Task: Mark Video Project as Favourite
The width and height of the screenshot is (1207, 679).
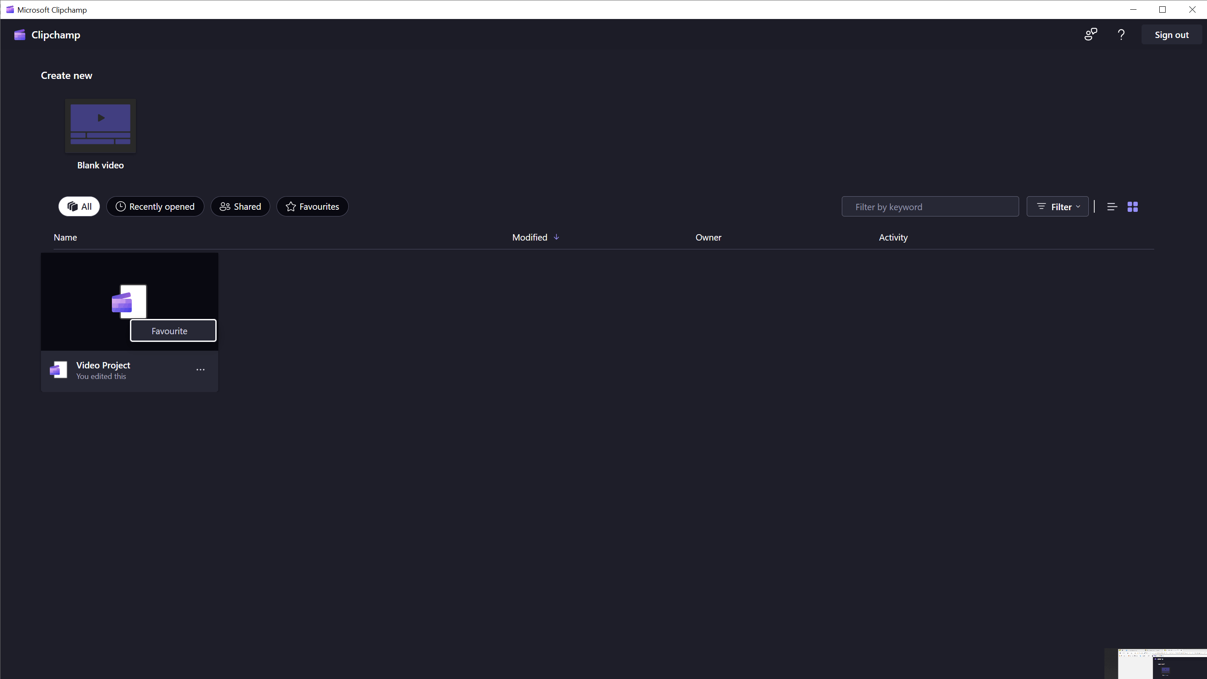Action: click(173, 330)
